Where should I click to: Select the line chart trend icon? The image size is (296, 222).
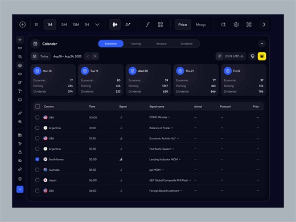pos(128,24)
